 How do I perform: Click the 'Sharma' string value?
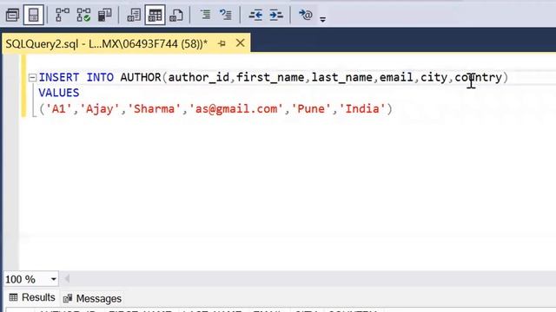click(155, 108)
